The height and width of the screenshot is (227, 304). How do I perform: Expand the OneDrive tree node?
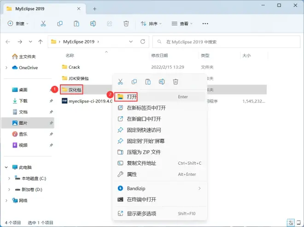(6, 67)
